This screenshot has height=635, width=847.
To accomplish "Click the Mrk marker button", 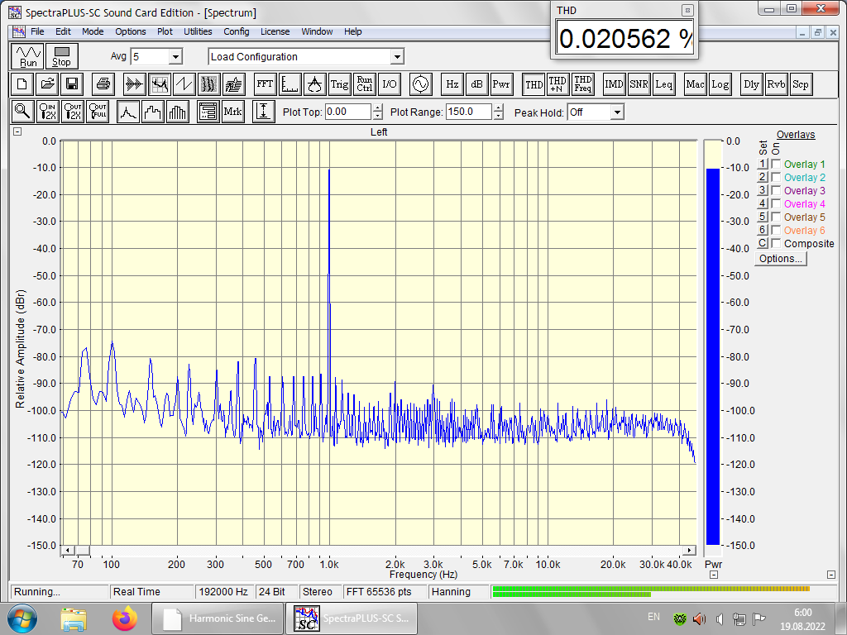I will pyautogui.click(x=233, y=112).
